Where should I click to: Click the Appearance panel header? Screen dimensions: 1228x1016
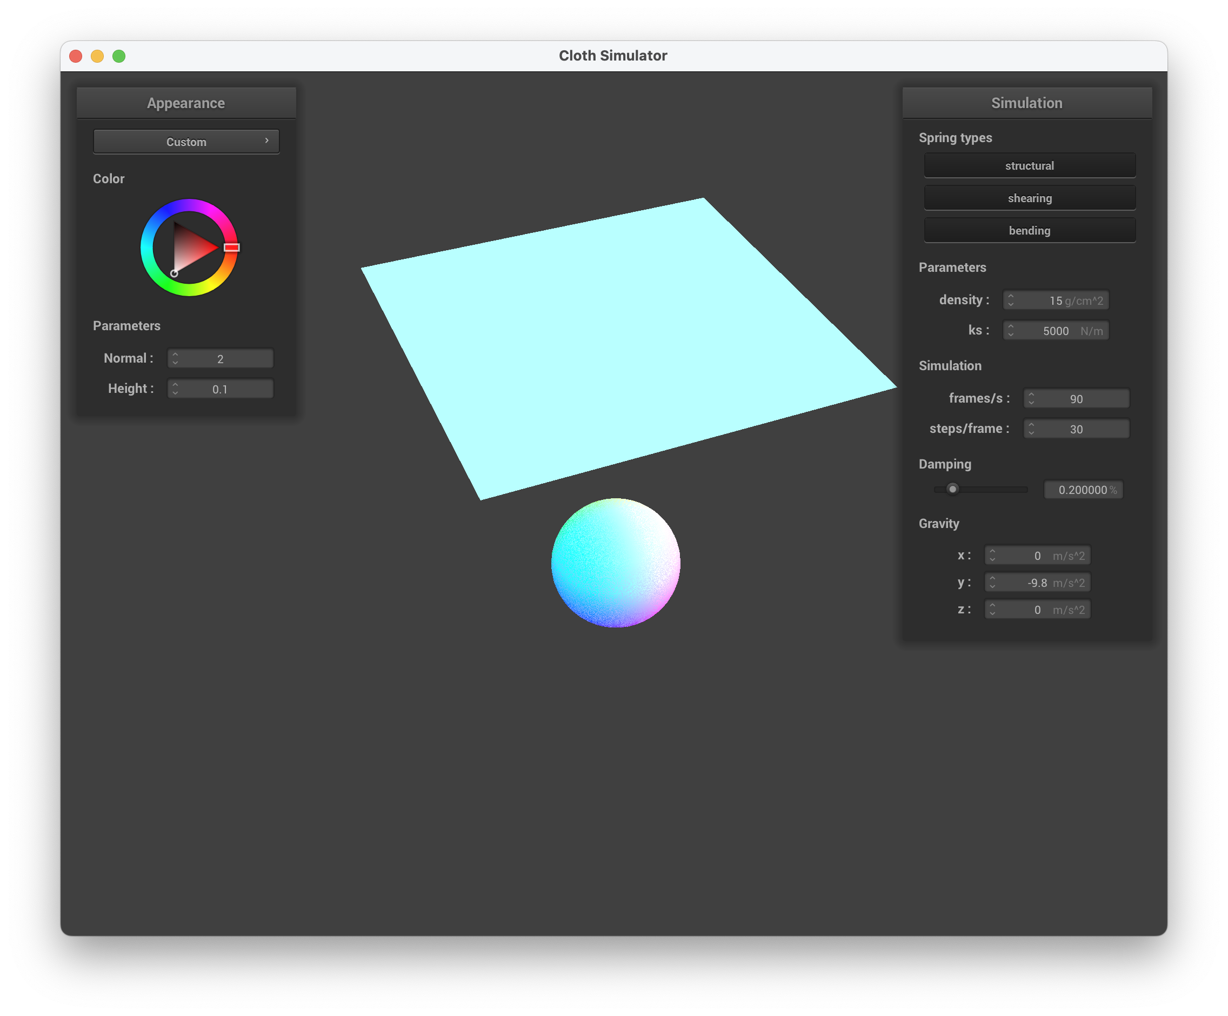tap(186, 103)
